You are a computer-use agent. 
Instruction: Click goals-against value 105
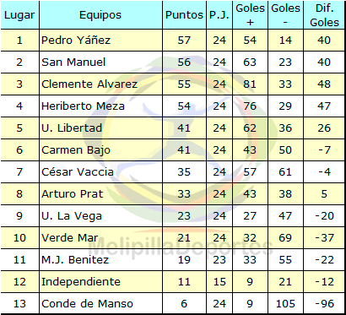pos(285,303)
